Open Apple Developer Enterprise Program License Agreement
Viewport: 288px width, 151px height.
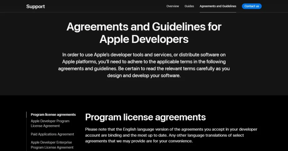coord(52,145)
